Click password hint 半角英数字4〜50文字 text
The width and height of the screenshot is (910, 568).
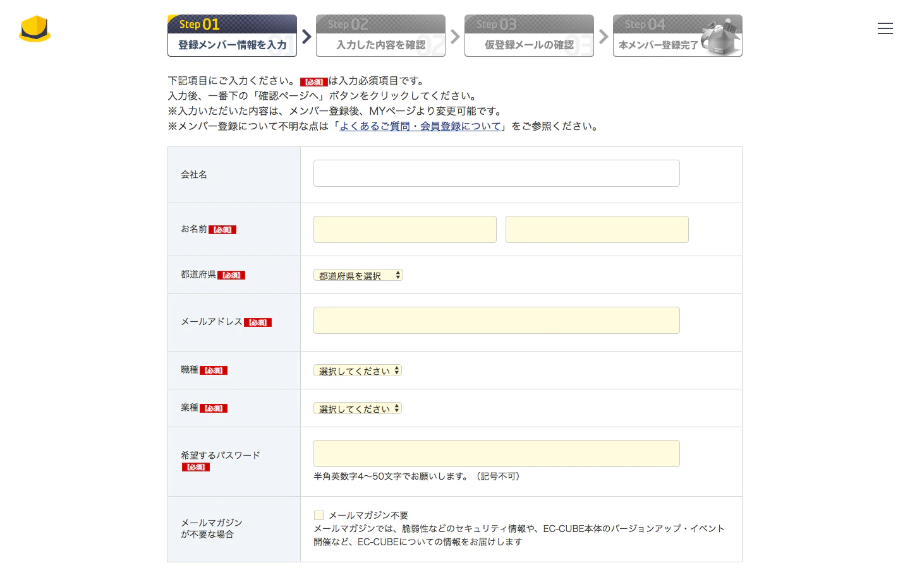tap(417, 476)
